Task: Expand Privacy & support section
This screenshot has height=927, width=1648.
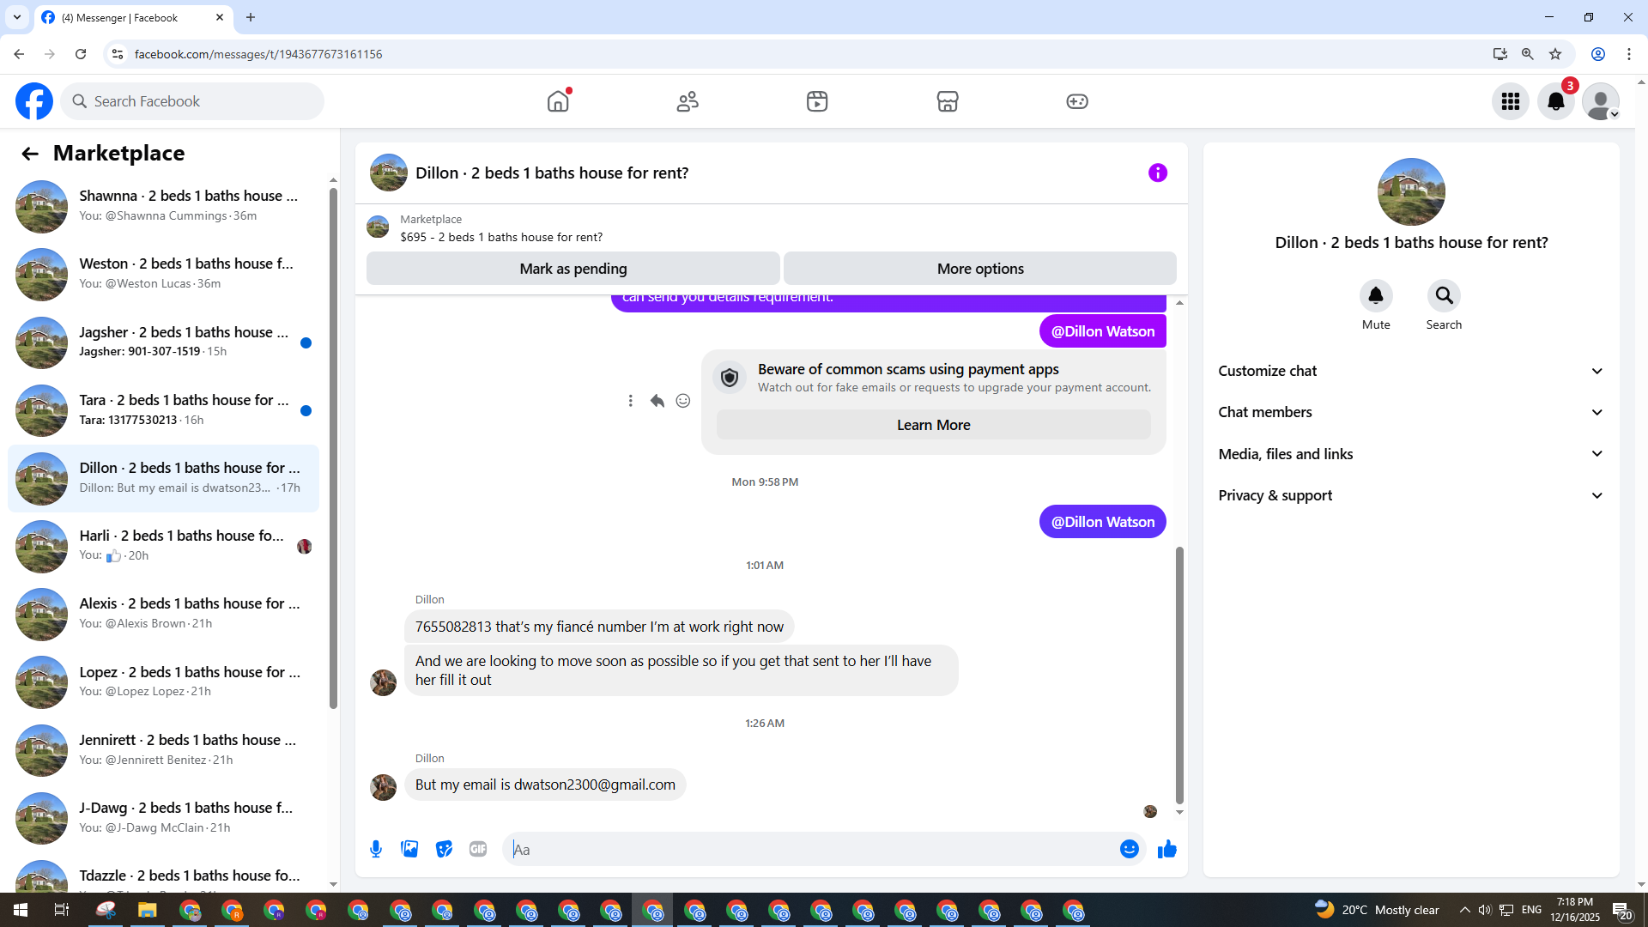Action: click(x=1411, y=495)
